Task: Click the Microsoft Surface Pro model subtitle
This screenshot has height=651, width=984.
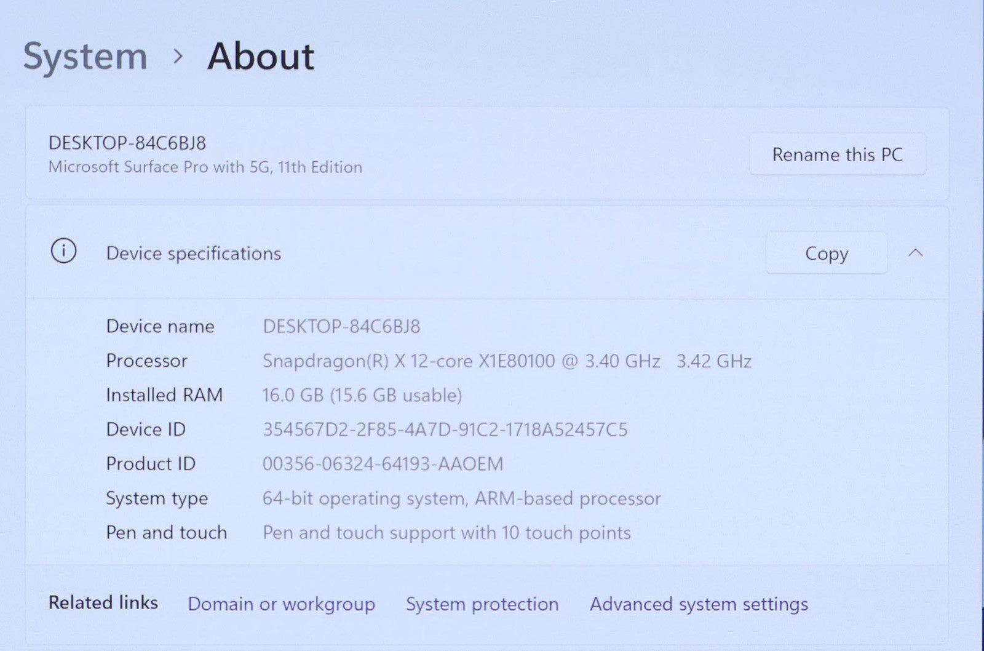Action: click(205, 167)
